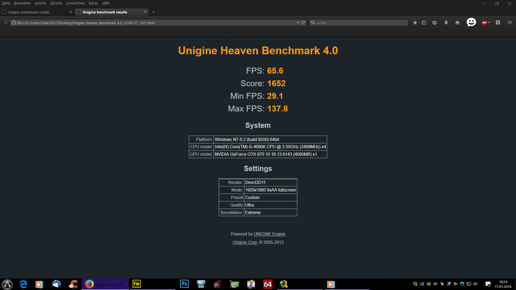Screen dimensions: 516x290
Task: Open the Lesezeichen menu
Action: pos(75,3)
